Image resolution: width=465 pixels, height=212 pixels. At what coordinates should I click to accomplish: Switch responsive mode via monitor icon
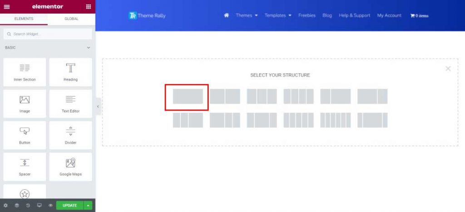pyautogui.click(x=39, y=205)
